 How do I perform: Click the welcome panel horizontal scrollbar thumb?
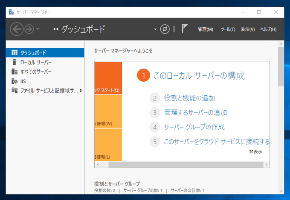pyautogui.click(x=186, y=165)
